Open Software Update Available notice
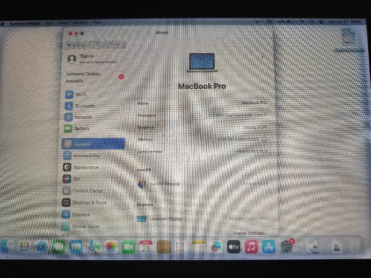The image size is (371, 278). [94, 77]
